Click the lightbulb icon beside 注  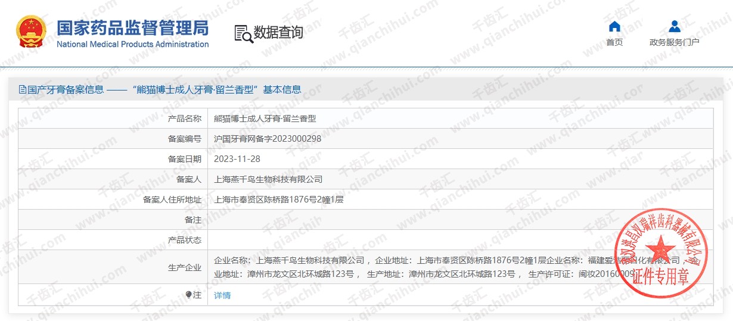tap(189, 295)
